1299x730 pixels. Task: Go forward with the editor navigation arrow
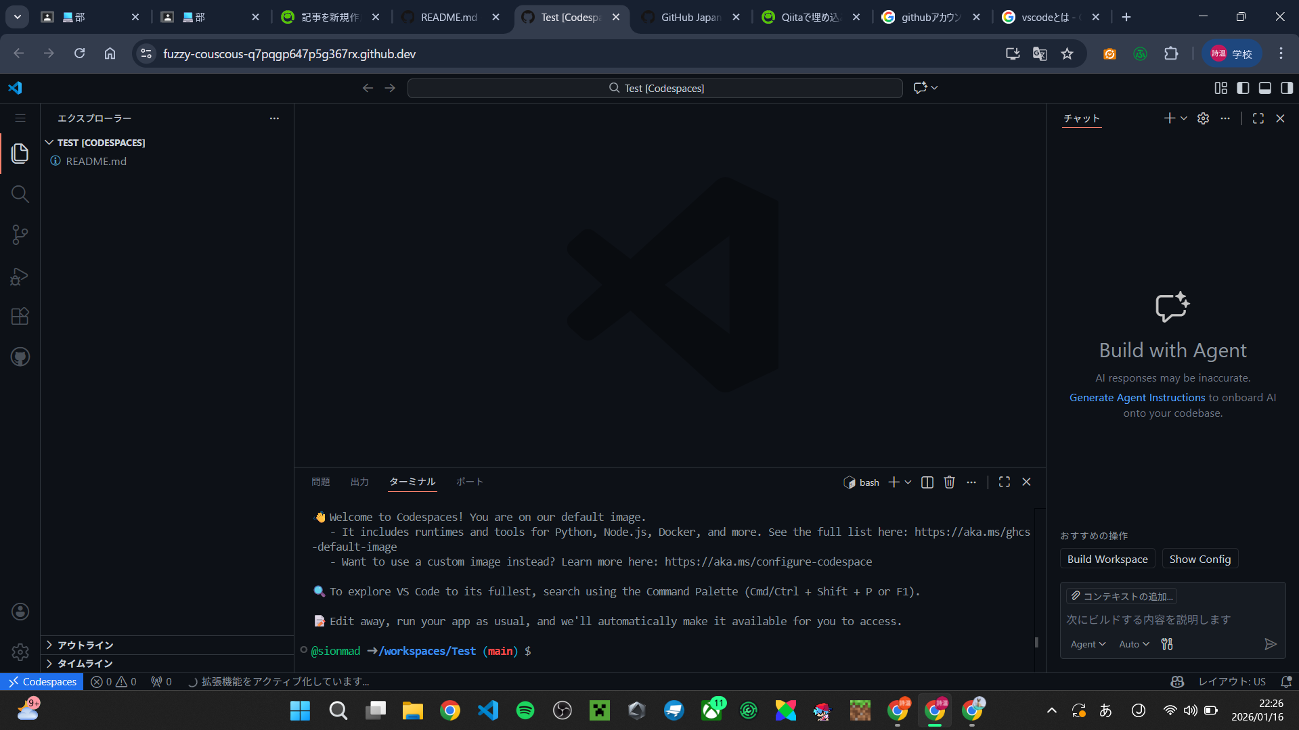click(390, 88)
